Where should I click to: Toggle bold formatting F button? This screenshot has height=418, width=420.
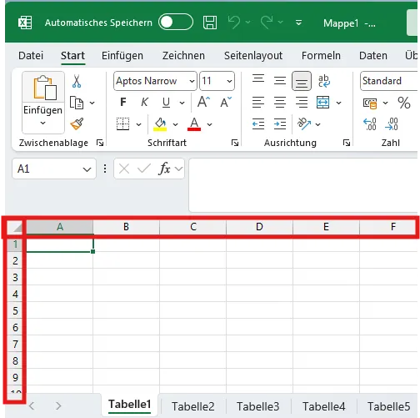123,103
